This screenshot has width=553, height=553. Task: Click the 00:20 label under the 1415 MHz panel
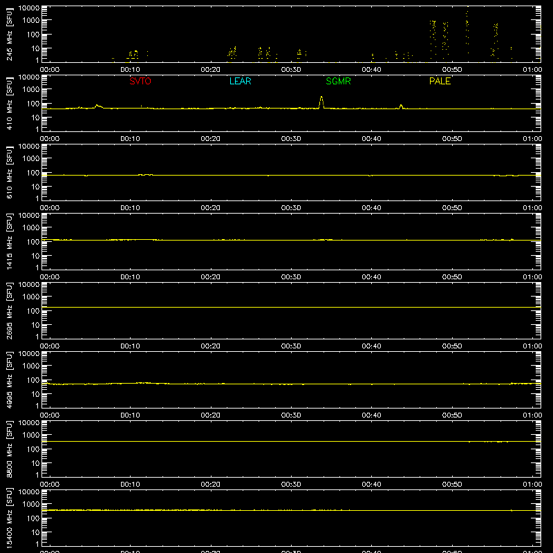click(x=211, y=277)
